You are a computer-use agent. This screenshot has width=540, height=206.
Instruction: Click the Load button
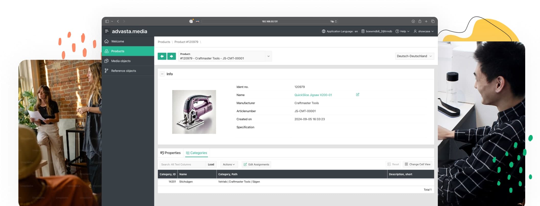pyautogui.click(x=211, y=164)
